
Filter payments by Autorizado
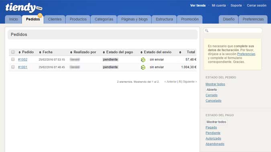pyautogui.click(x=213, y=138)
